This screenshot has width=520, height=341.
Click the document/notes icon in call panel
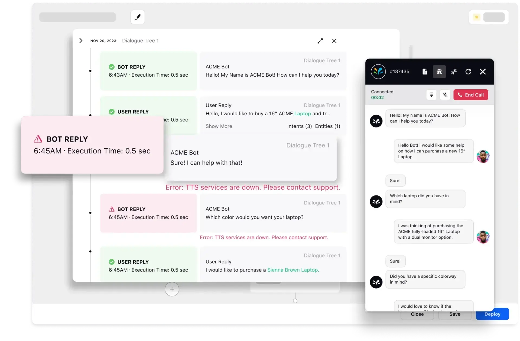(x=425, y=71)
